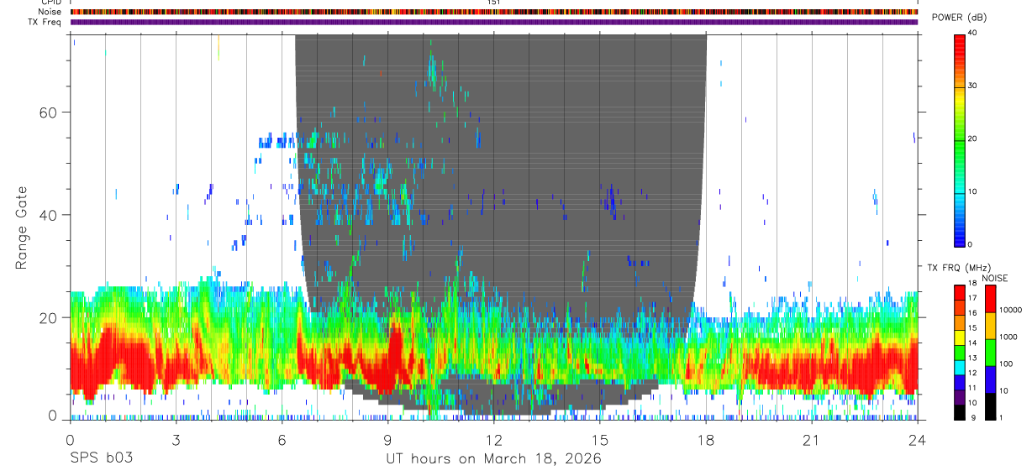The image size is (1032, 476).
Task: Click the '15' tick on the UT hours axis
Action: 599,440
